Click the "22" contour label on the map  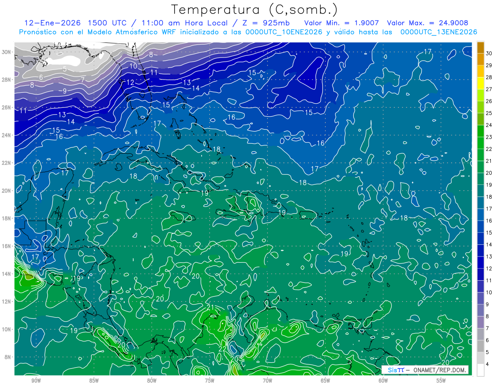pyautogui.click(x=222, y=349)
